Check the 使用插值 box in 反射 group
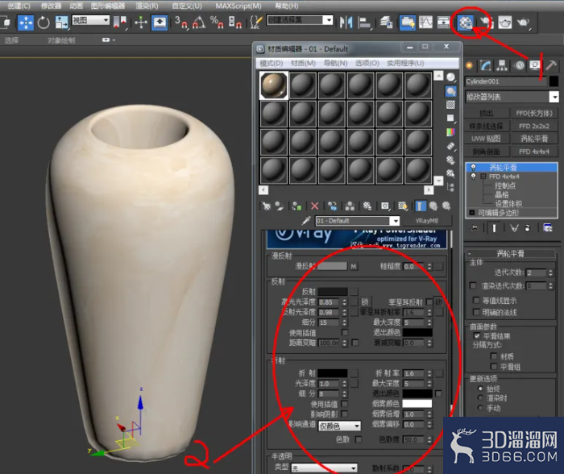The image size is (564, 474). click(x=345, y=332)
